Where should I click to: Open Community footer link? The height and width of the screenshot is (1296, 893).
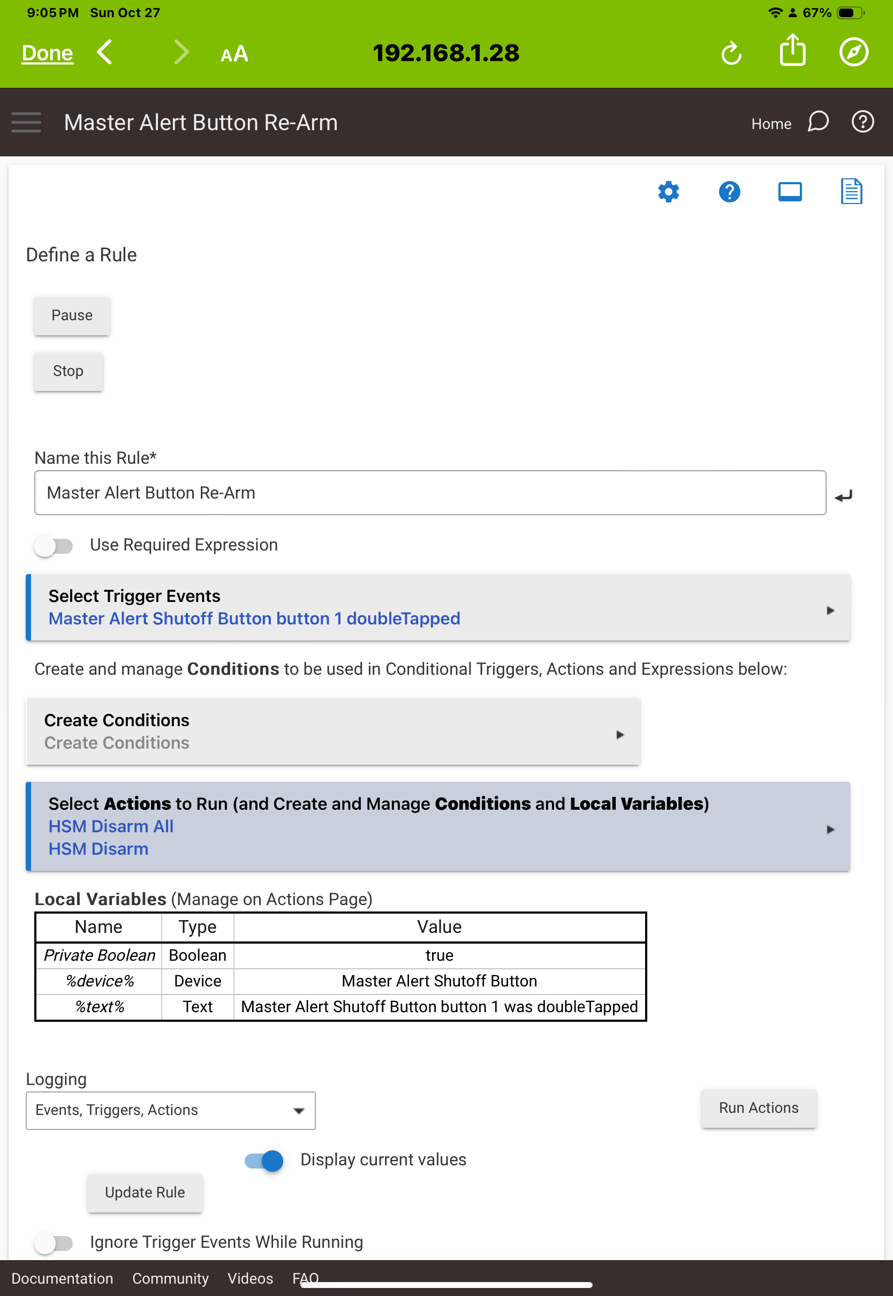coord(170,1279)
